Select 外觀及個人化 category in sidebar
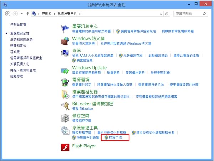This screenshot has height=161, width=214. (x=20, y=64)
